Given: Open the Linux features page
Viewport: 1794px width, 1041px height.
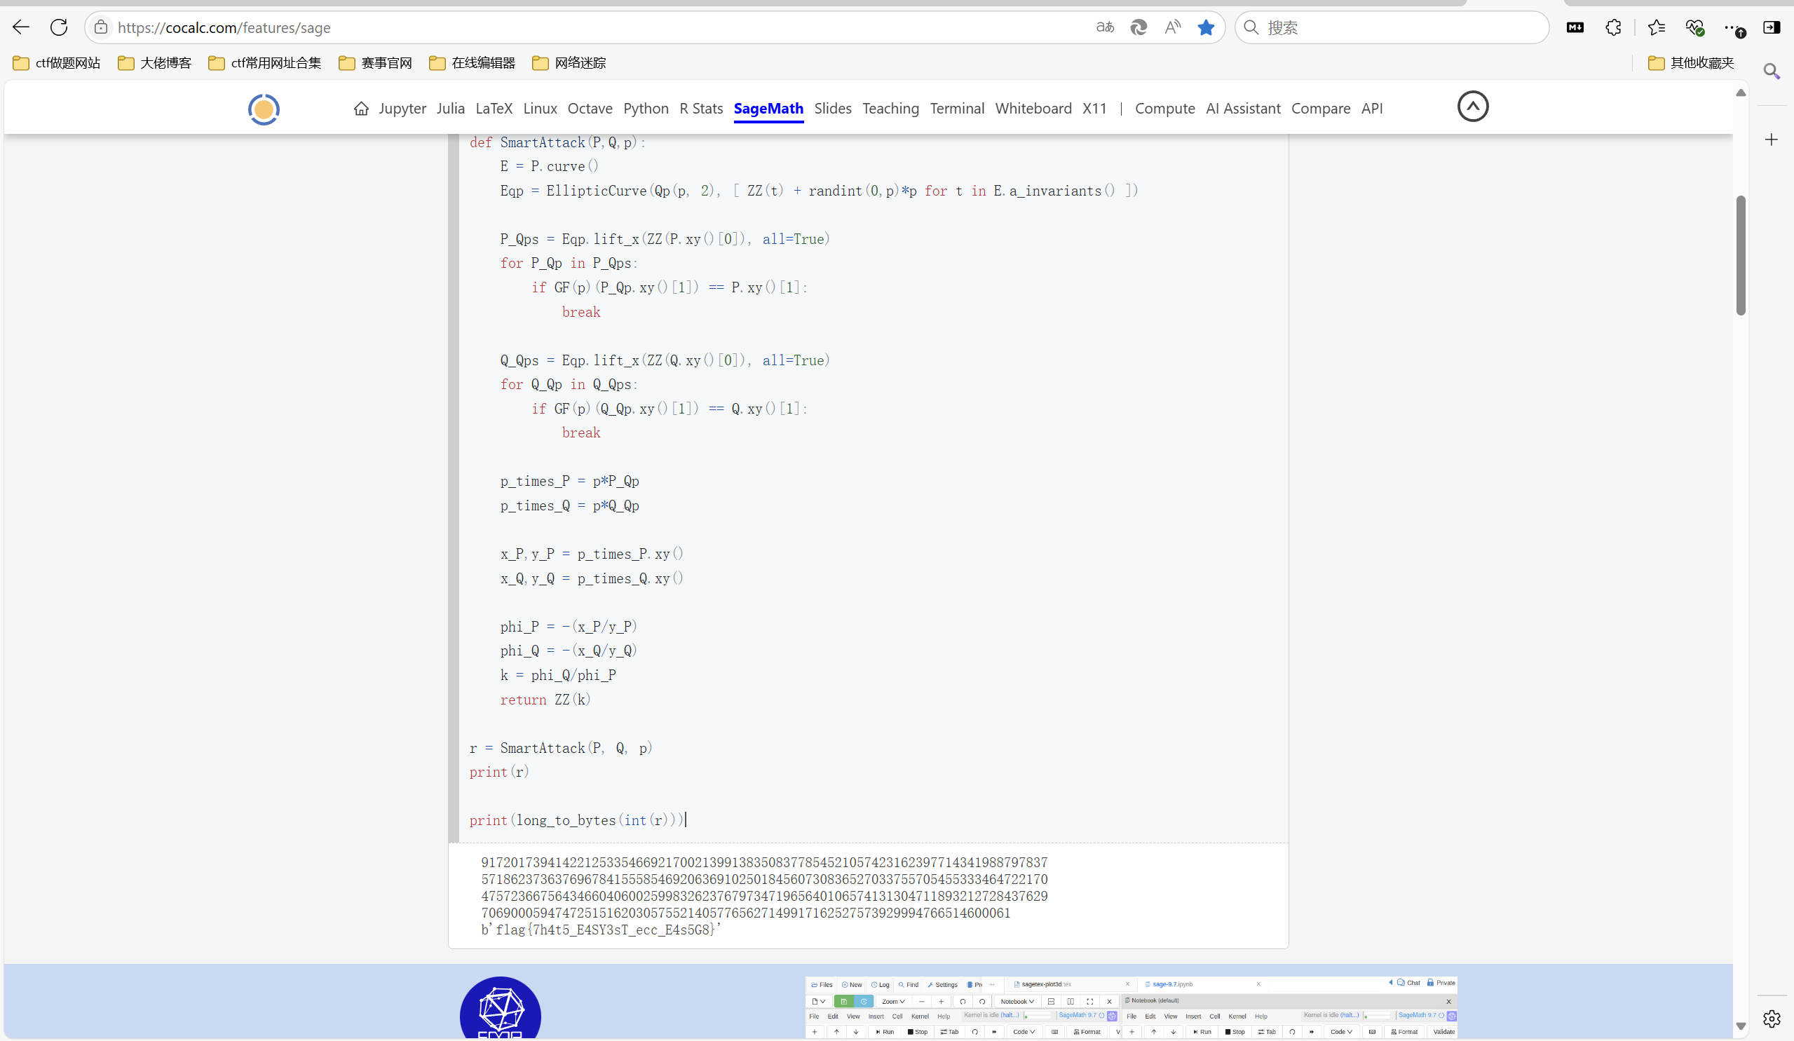Looking at the screenshot, I should 541,108.
